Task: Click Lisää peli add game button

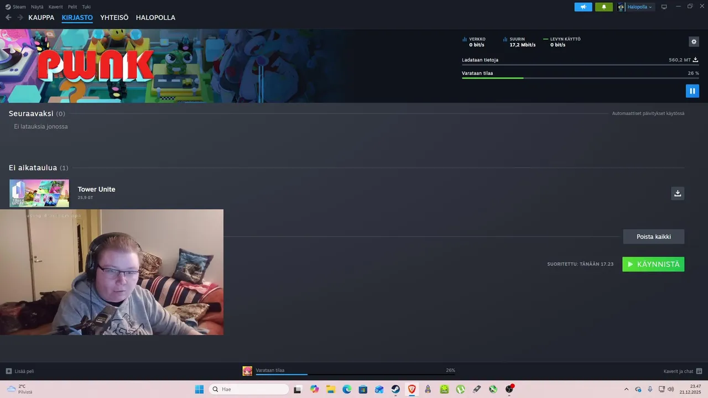Action: (x=20, y=371)
